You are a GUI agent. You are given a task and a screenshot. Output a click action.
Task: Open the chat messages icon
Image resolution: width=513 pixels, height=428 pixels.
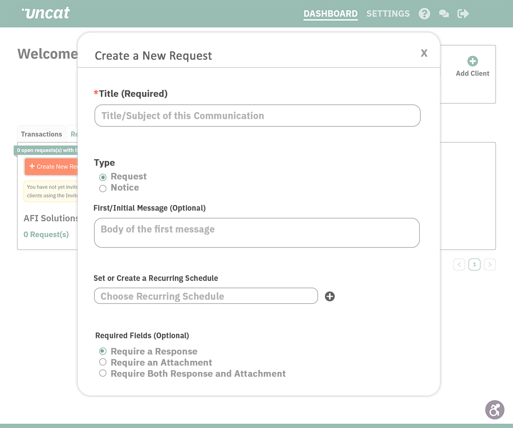click(x=444, y=14)
